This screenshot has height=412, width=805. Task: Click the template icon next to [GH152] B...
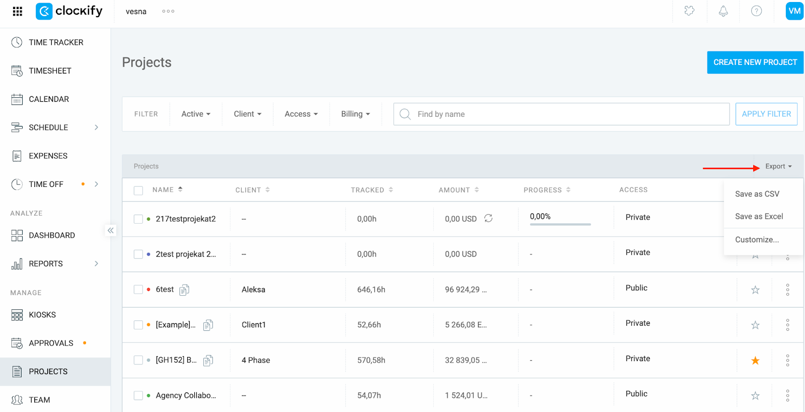click(208, 360)
